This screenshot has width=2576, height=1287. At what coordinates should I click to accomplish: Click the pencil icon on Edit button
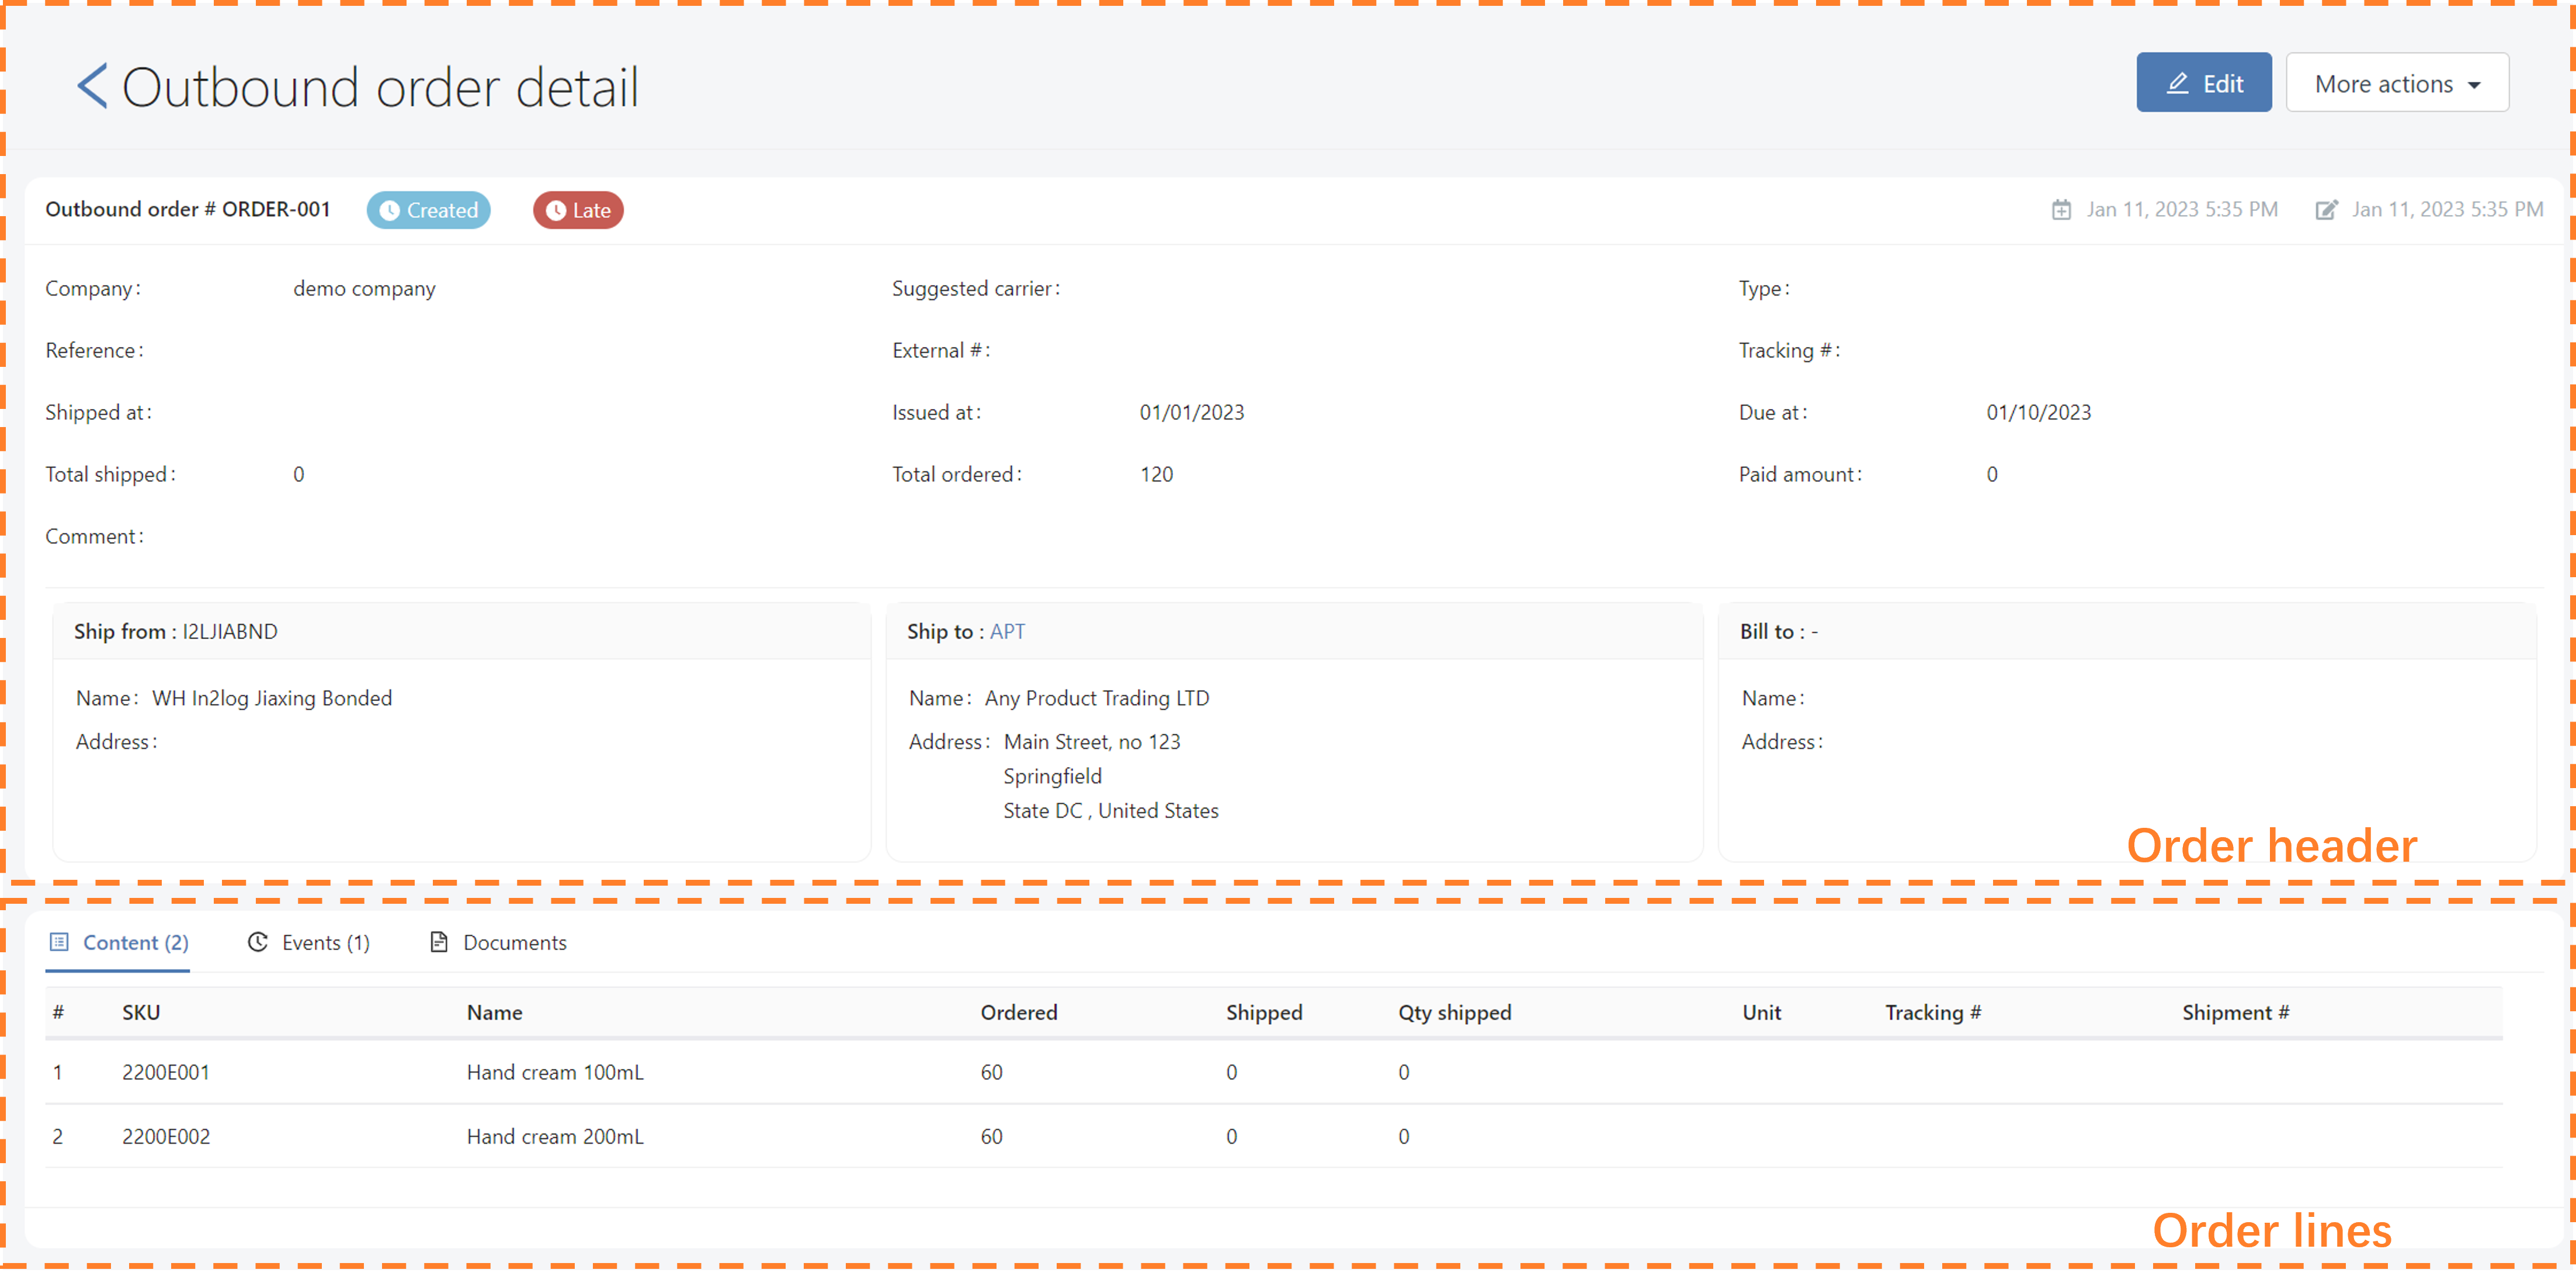[2177, 84]
